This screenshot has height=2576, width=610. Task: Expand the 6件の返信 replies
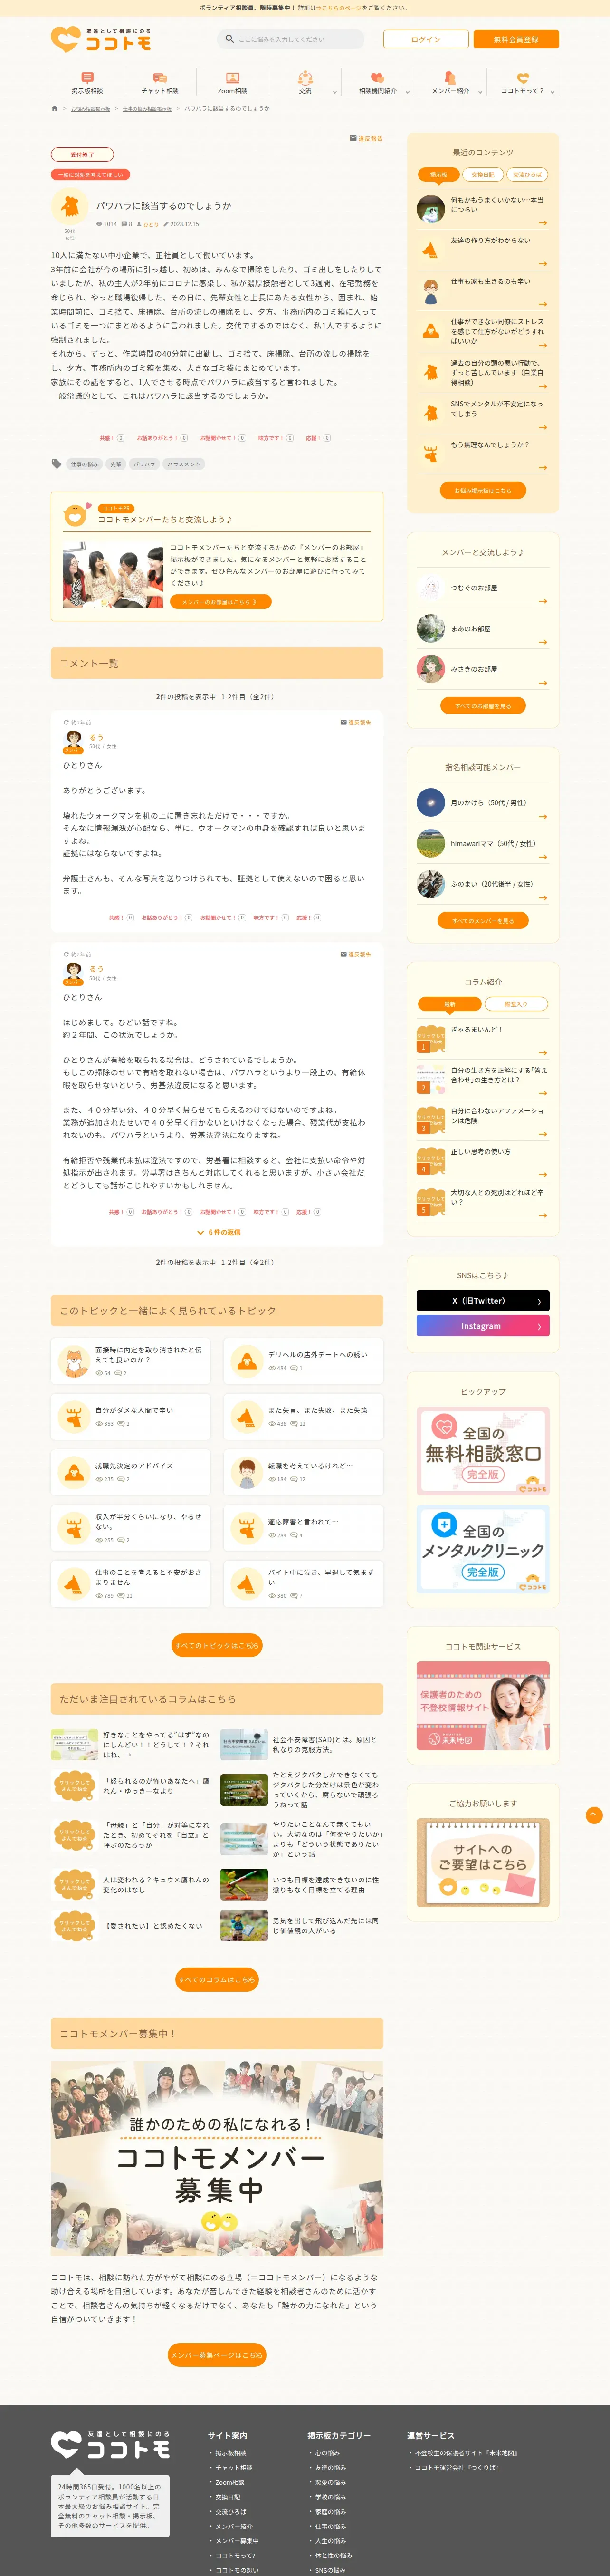pyautogui.click(x=218, y=1232)
